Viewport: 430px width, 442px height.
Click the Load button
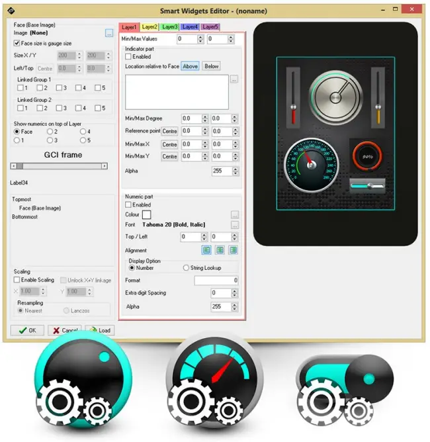coord(100,330)
